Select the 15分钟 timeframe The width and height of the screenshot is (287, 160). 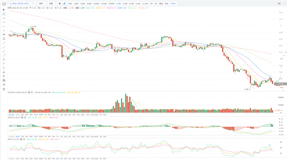(x=104, y=3)
